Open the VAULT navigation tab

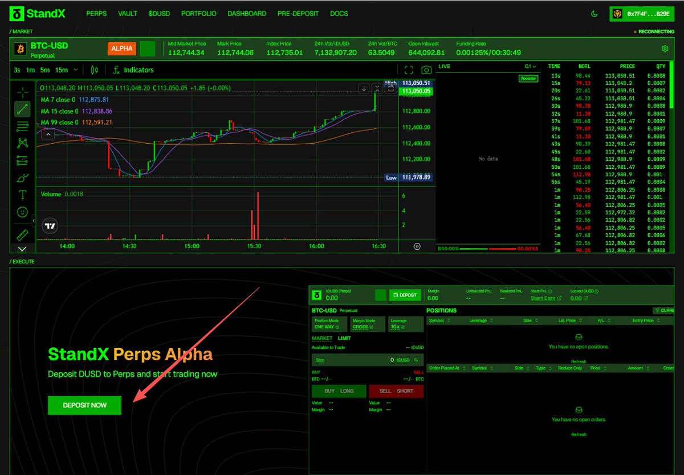click(x=128, y=14)
